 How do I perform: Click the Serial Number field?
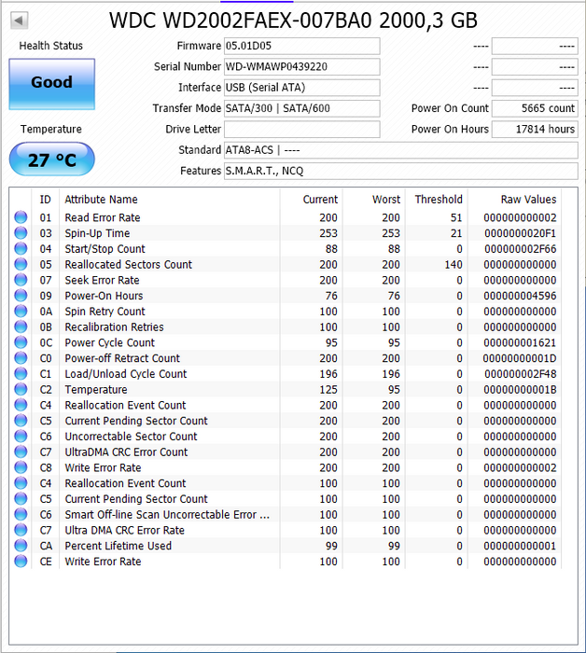[301, 67]
